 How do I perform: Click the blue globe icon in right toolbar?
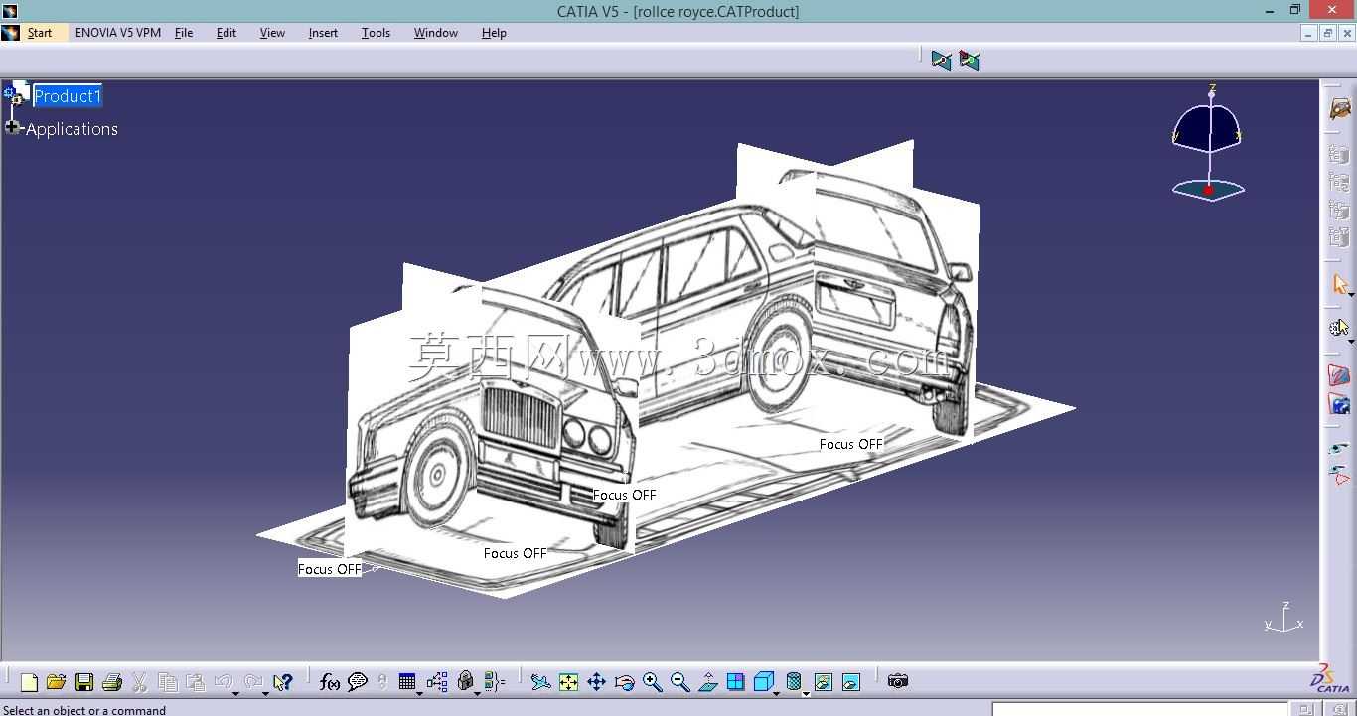(1339, 404)
